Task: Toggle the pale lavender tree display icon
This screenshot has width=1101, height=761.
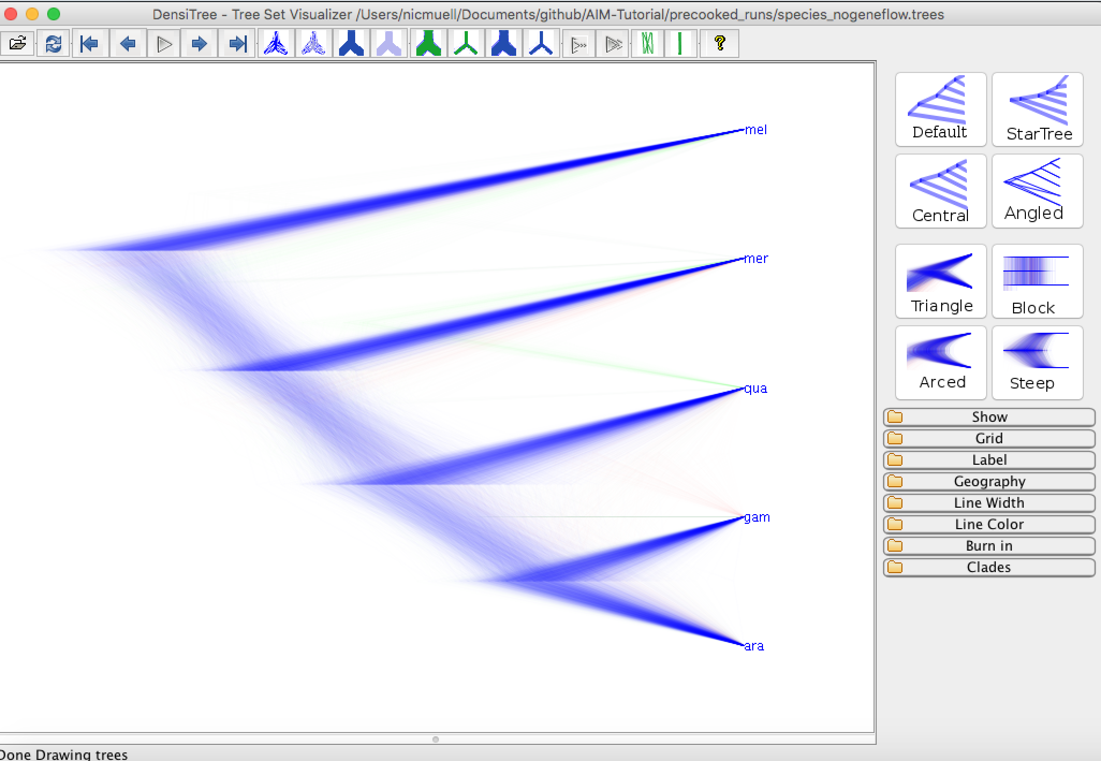Action: [388, 43]
